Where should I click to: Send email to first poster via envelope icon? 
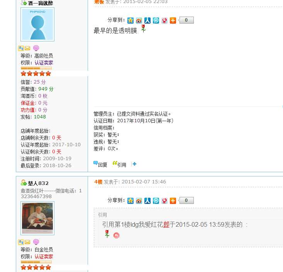27,48
